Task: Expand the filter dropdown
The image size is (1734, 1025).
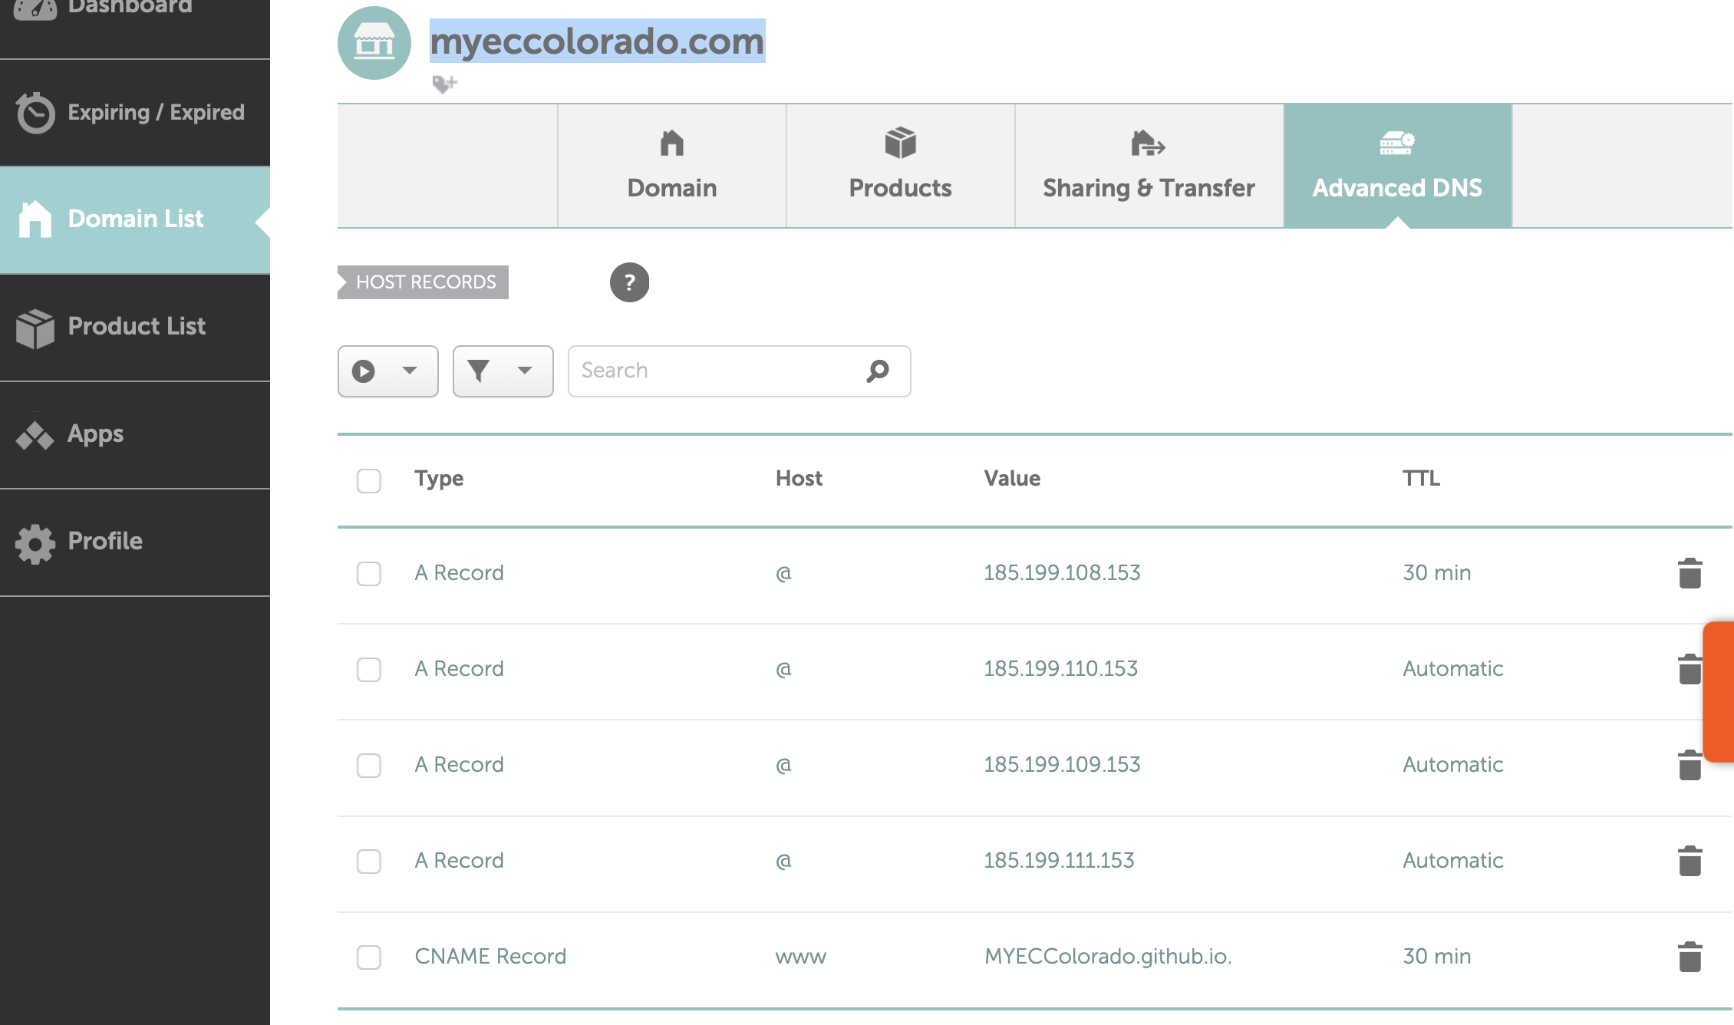Action: [x=503, y=371]
